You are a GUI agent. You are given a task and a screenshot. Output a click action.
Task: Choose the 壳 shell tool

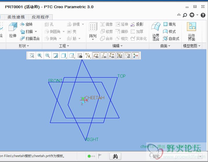click(72, 32)
